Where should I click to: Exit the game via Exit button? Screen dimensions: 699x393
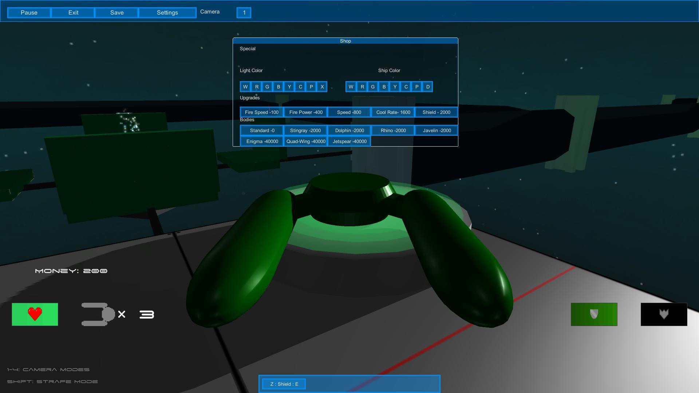tap(73, 13)
